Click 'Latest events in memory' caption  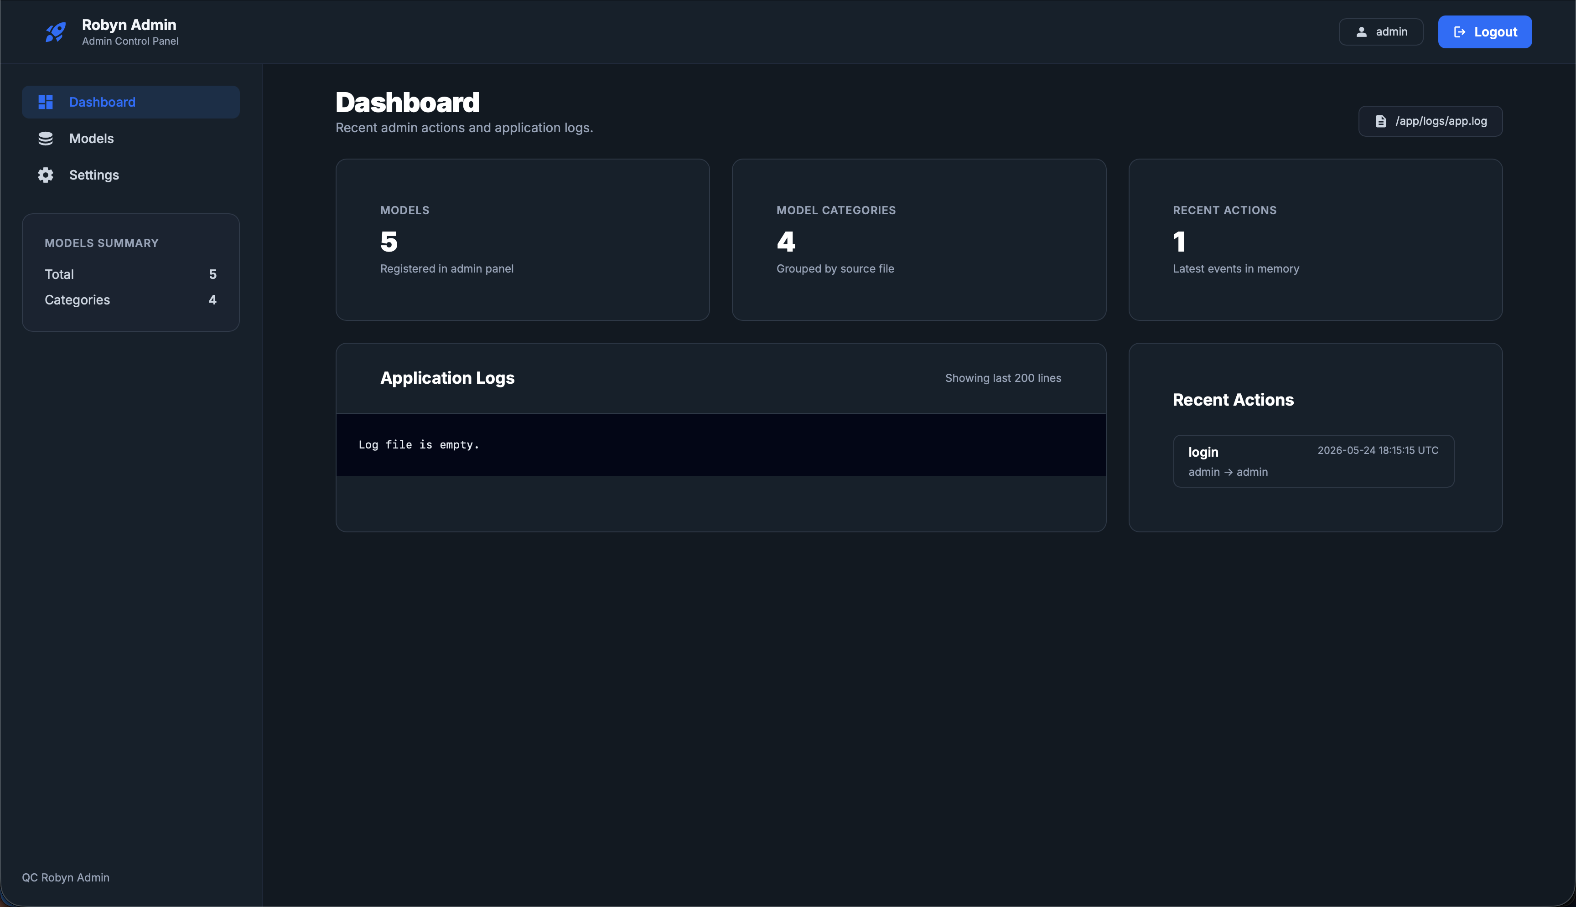(x=1236, y=268)
